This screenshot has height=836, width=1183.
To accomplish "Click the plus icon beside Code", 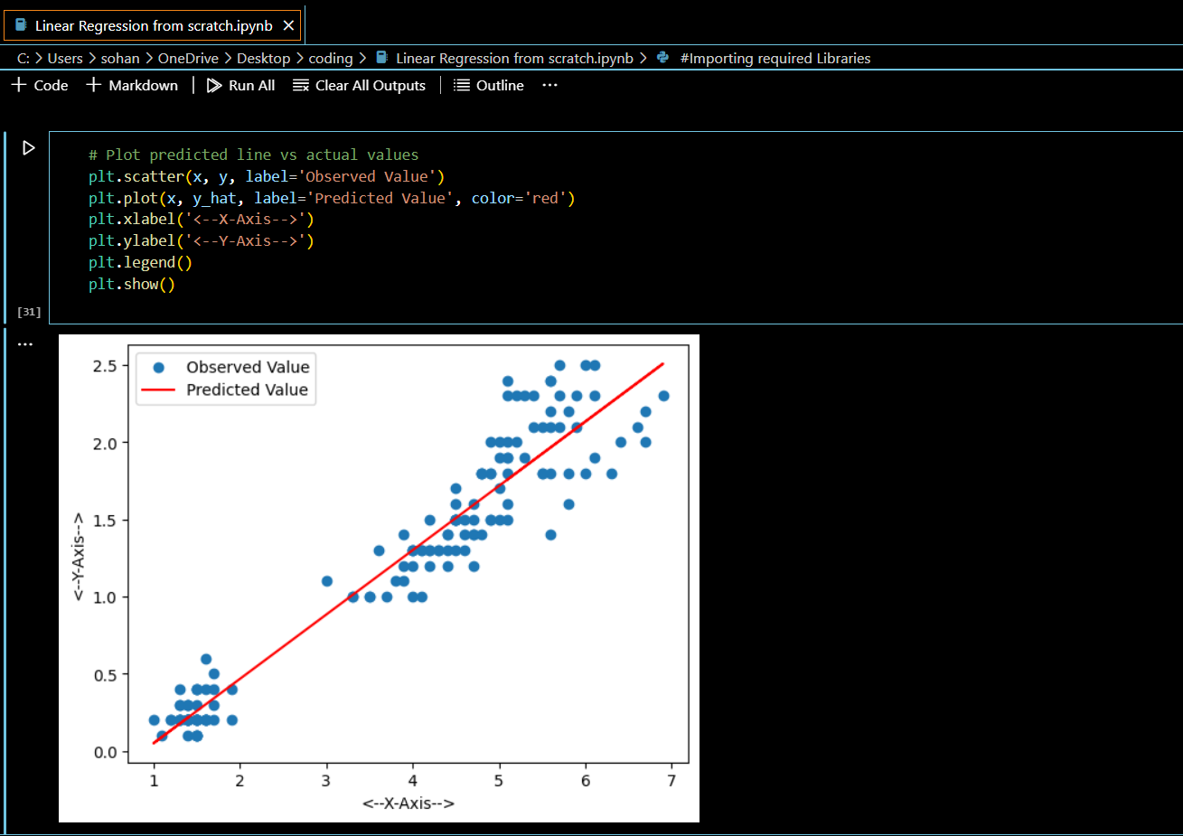I will coord(18,85).
